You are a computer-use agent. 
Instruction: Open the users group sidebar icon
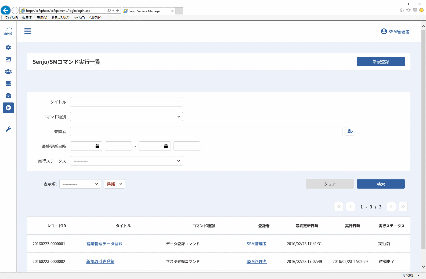coord(8,72)
